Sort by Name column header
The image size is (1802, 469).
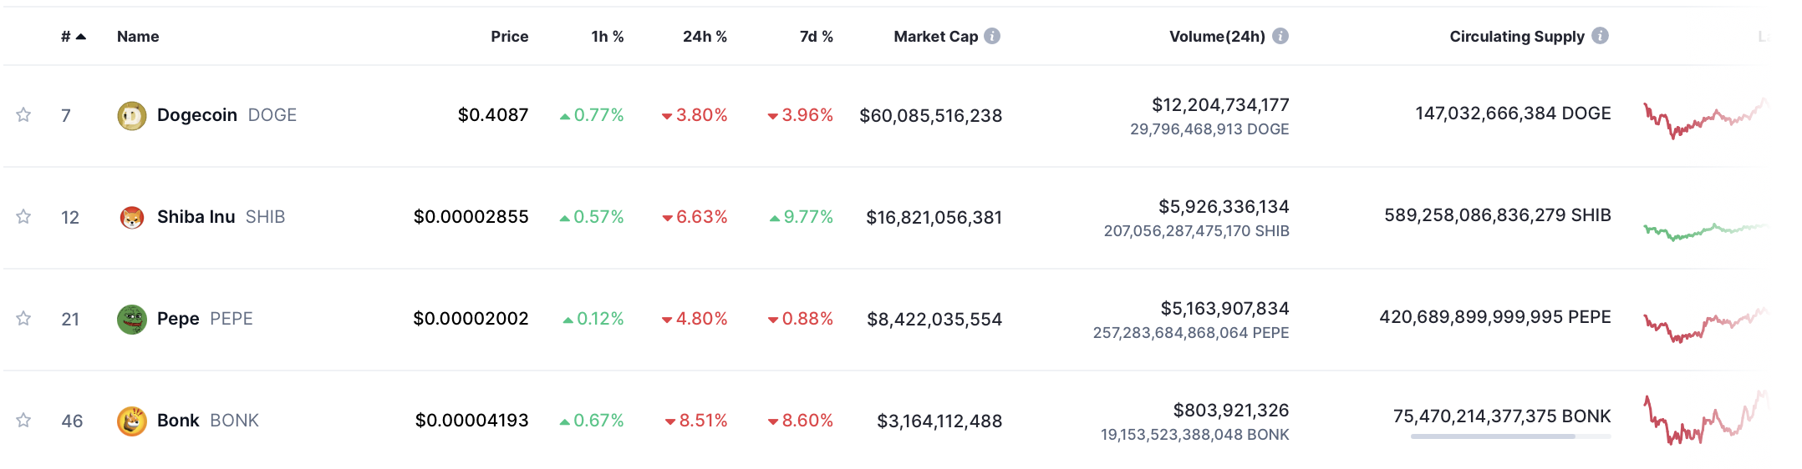click(138, 37)
